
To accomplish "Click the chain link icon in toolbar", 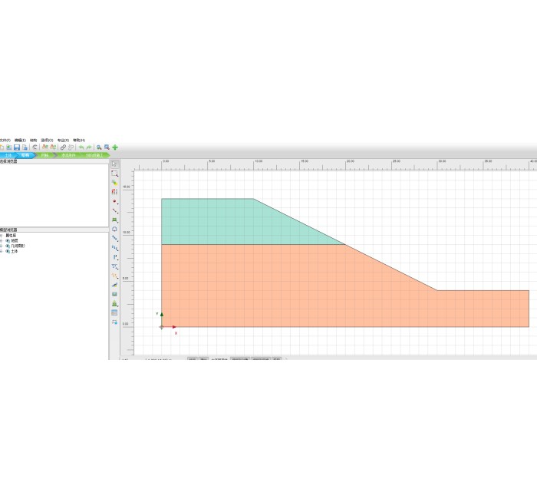I will pyautogui.click(x=63, y=147).
